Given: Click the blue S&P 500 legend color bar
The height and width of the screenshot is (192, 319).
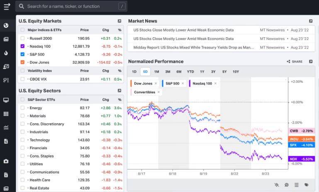Looking at the screenshot, I should [163, 83].
